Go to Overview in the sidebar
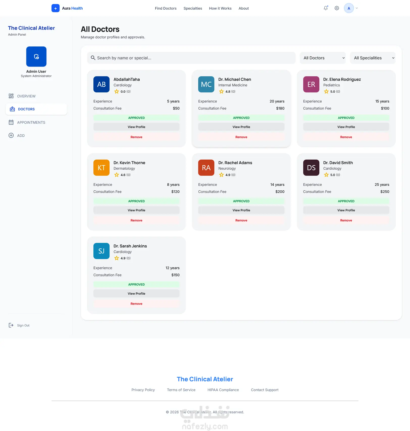 [x=36, y=96]
